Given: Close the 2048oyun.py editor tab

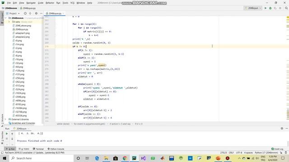Looking at the screenshot, I should tap(63, 13).
